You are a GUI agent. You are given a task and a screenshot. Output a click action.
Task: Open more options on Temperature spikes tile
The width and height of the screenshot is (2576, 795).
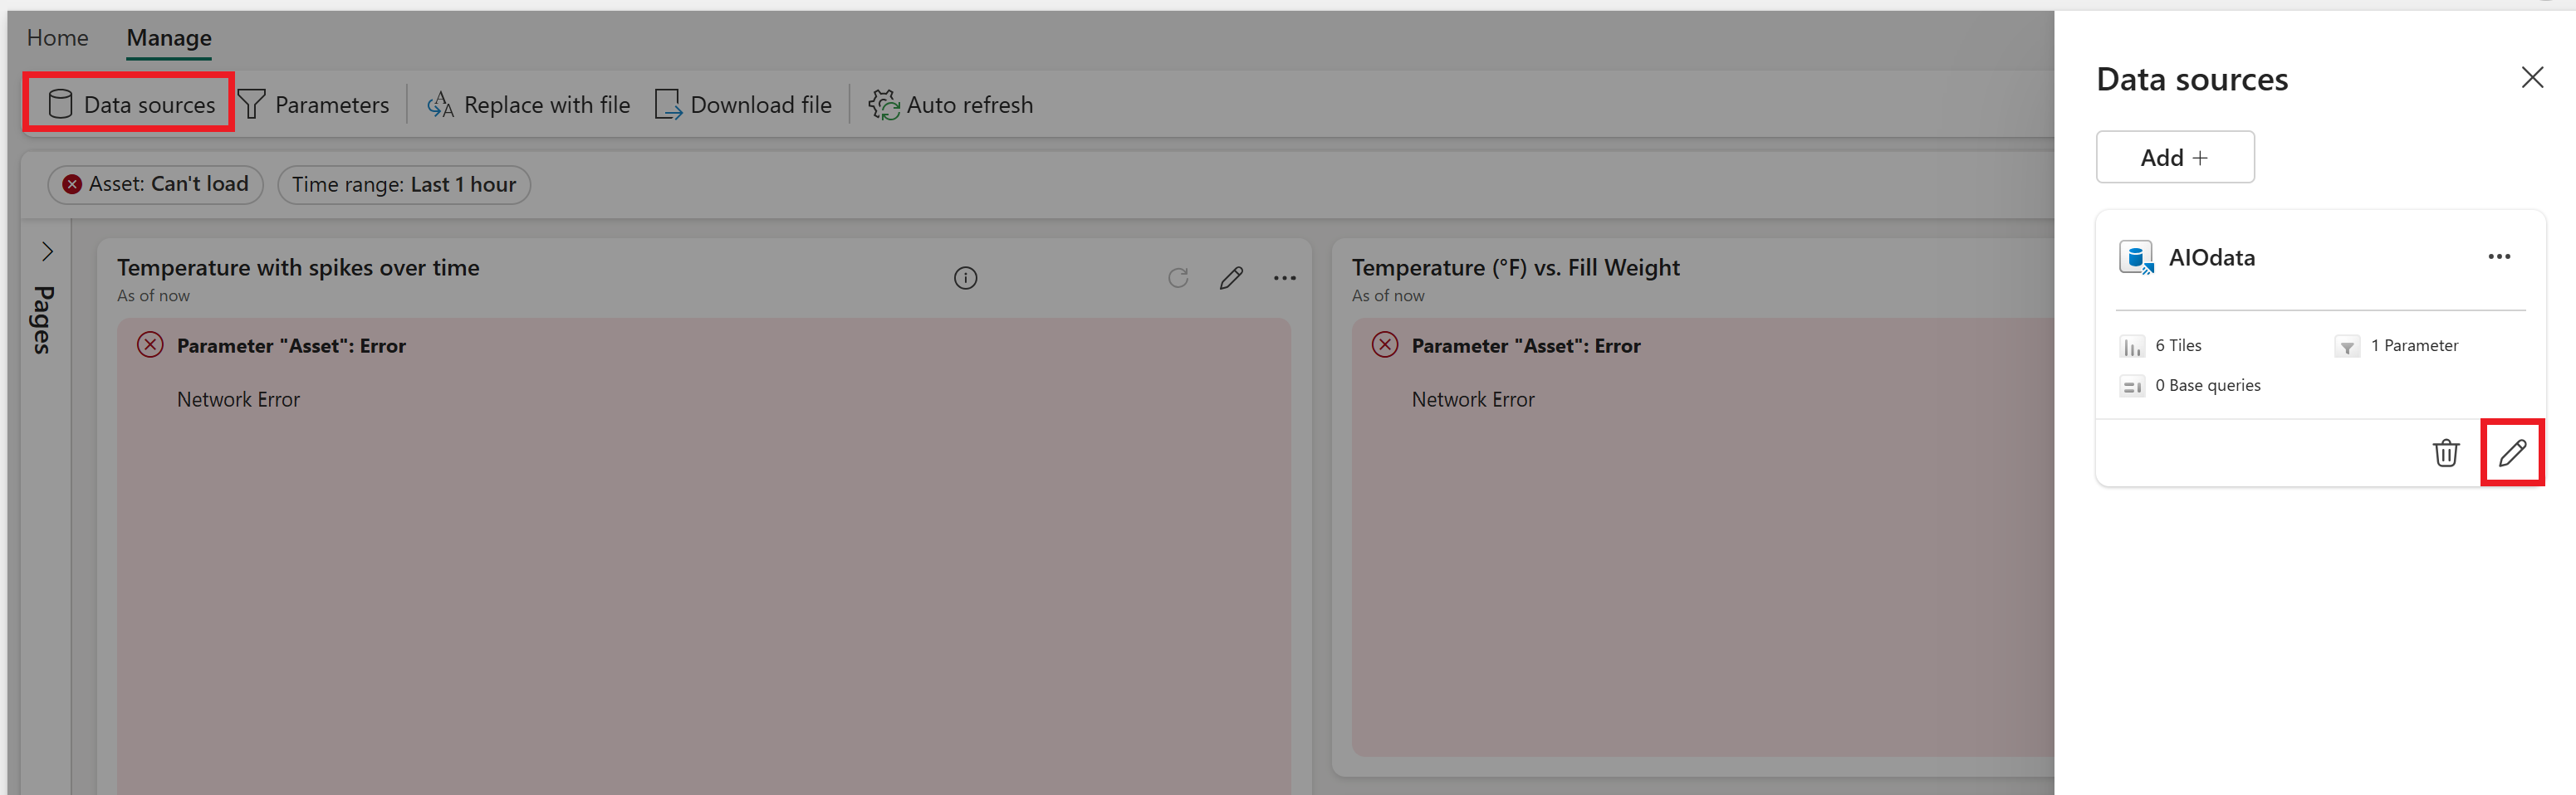tap(1285, 276)
